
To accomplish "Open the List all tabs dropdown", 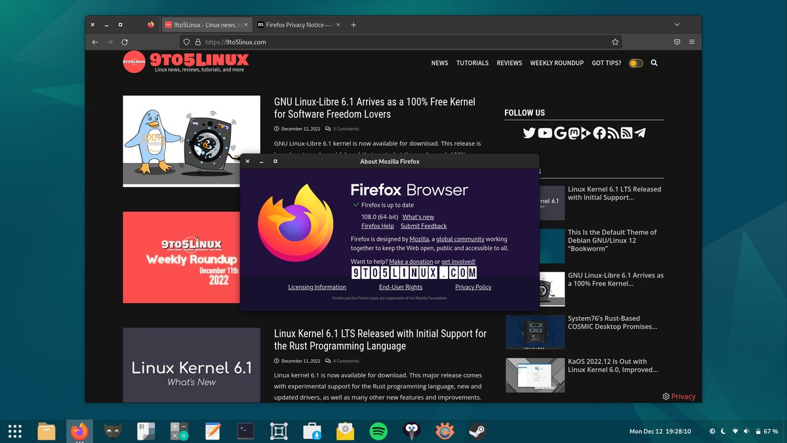I will [x=677, y=24].
